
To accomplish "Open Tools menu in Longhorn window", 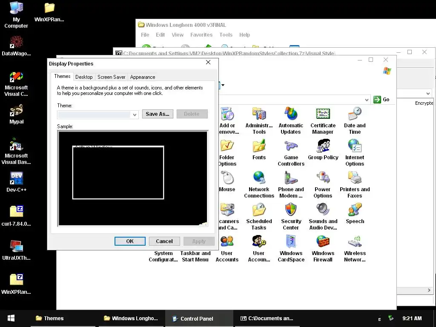I will 226,35.
